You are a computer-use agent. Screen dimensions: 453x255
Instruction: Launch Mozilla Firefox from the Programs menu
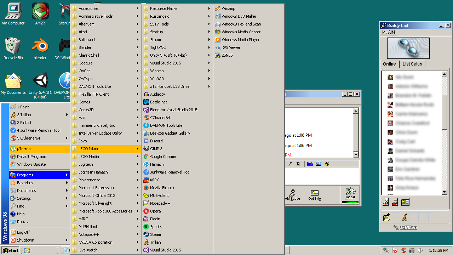(x=177, y=188)
